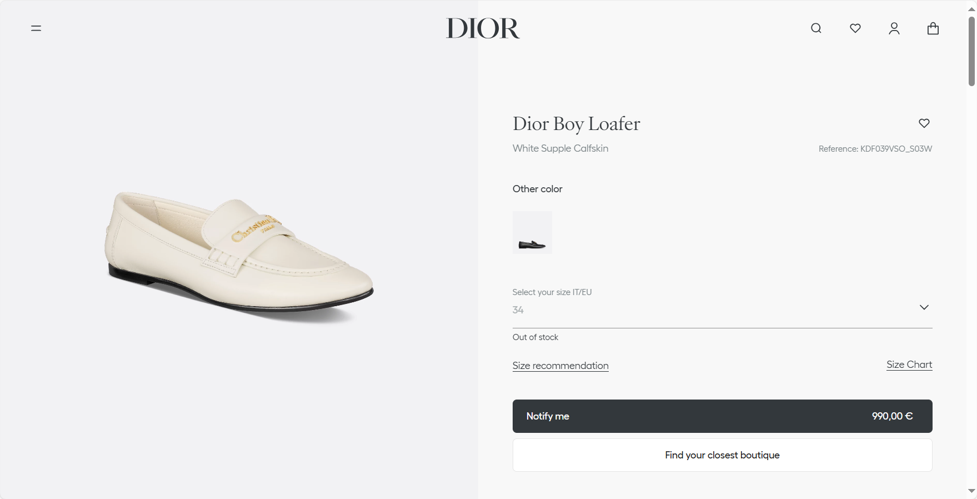Open the Size Chart link
Screen dimensions: 977x499
point(909,365)
